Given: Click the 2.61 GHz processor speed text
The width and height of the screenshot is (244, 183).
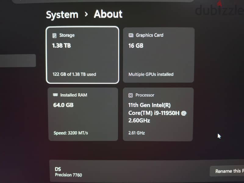Looking at the screenshot, I should (136, 133).
